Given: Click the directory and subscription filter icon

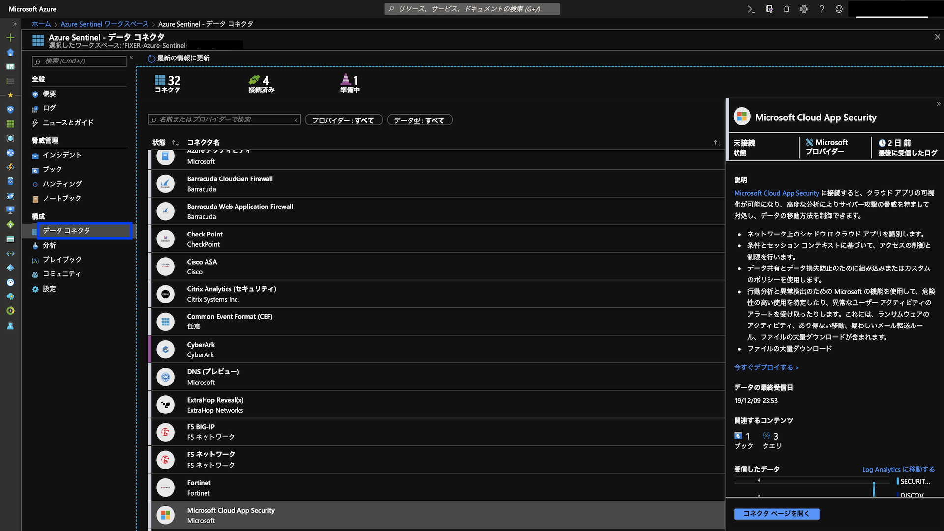Looking at the screenshot, I should point(769,9).
